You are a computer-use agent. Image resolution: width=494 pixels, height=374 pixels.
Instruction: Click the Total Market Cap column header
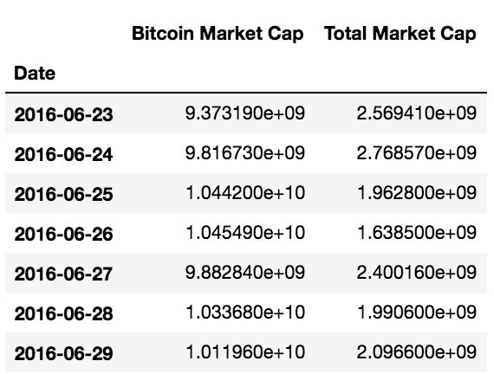(x=400, y=34)
